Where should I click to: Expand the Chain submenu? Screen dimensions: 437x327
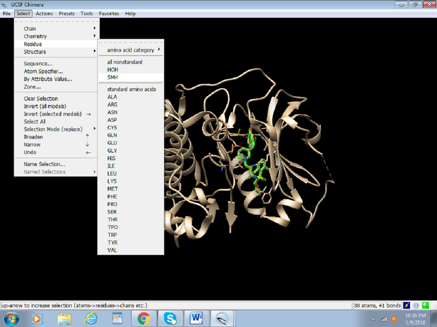pyautogui.click(x=56, y=29)
